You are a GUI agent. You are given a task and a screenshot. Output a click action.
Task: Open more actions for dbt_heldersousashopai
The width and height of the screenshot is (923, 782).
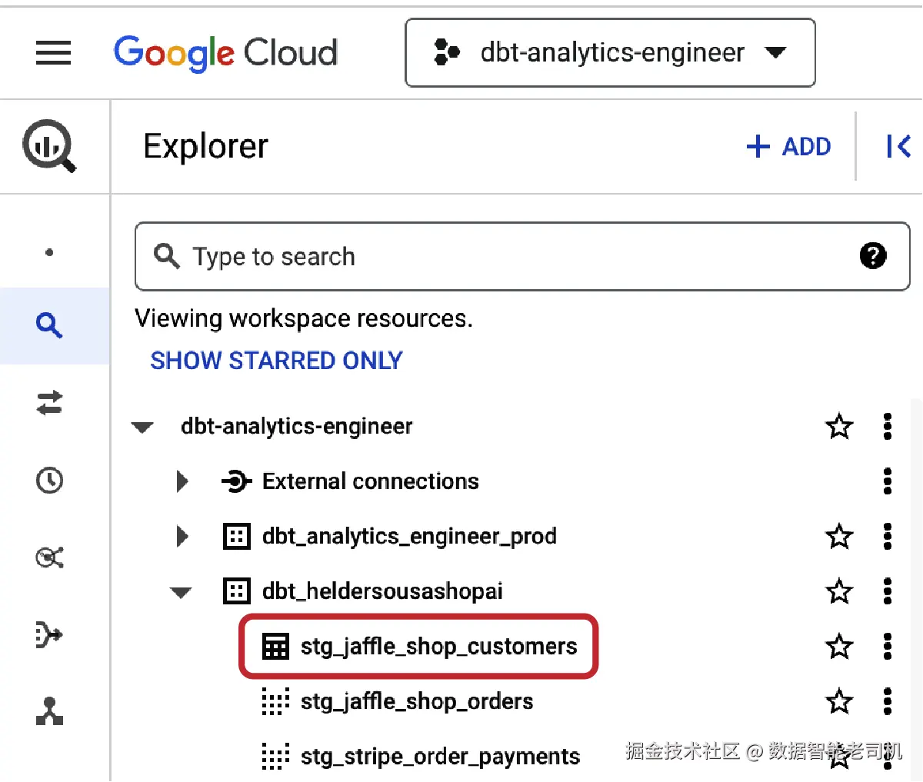click(888, 591)
